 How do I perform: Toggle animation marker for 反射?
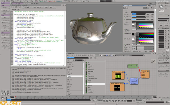pyautogui.click(x=124, y=49)
